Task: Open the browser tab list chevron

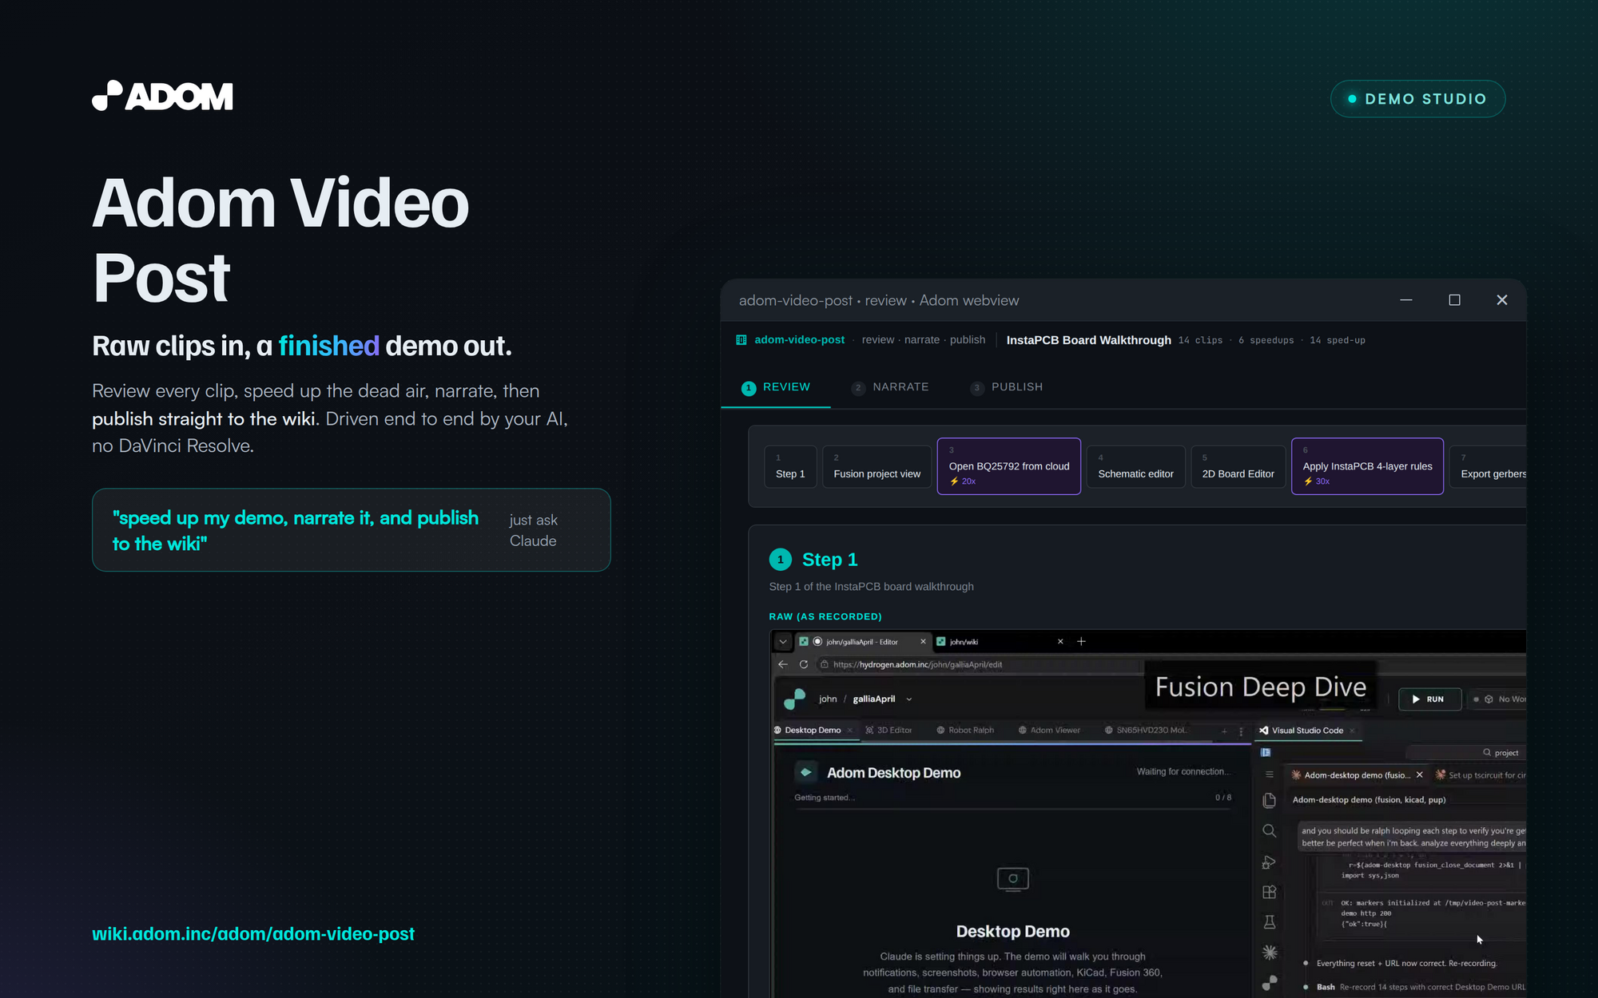Action: click(783, 641)
